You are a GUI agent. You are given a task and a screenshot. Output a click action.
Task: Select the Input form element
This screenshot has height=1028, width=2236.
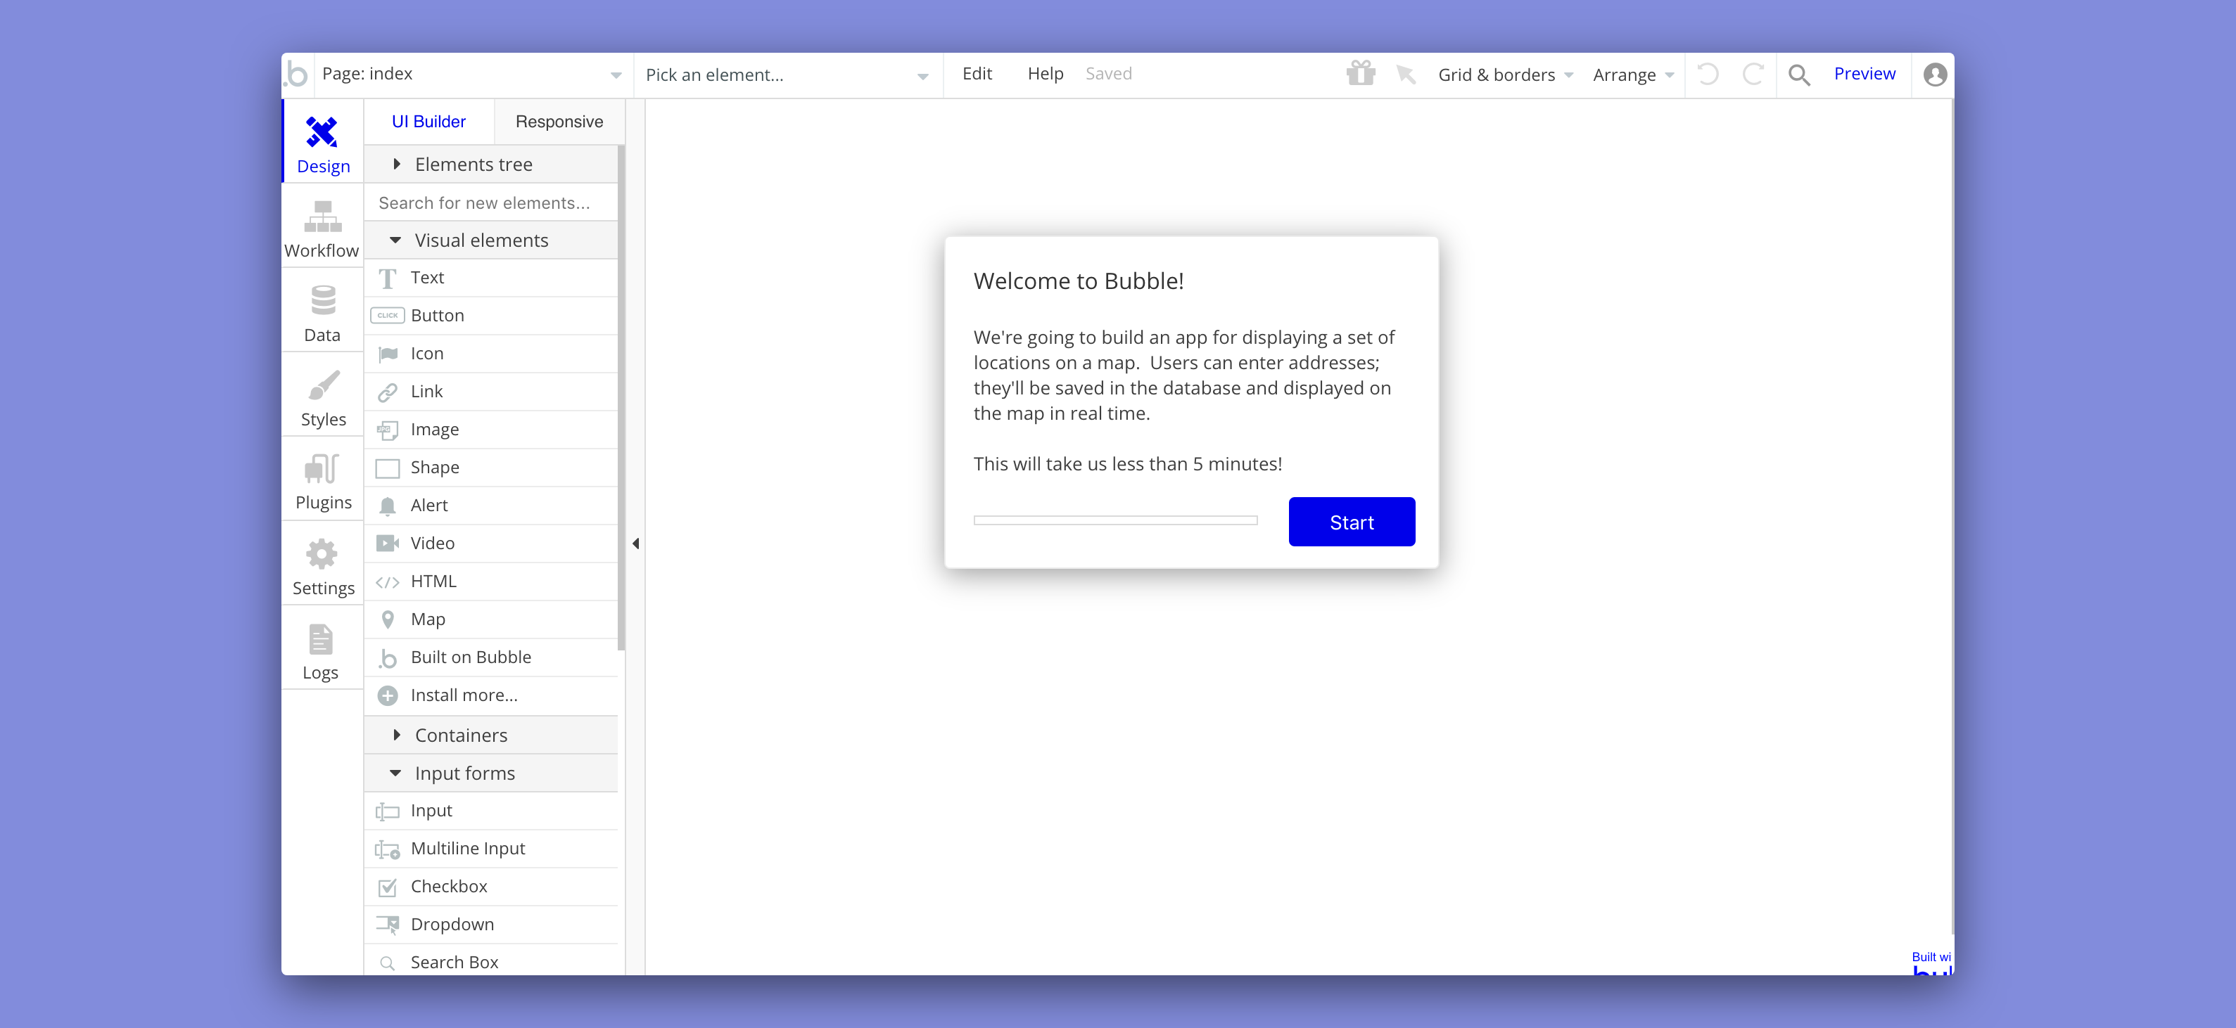point(491,811)
